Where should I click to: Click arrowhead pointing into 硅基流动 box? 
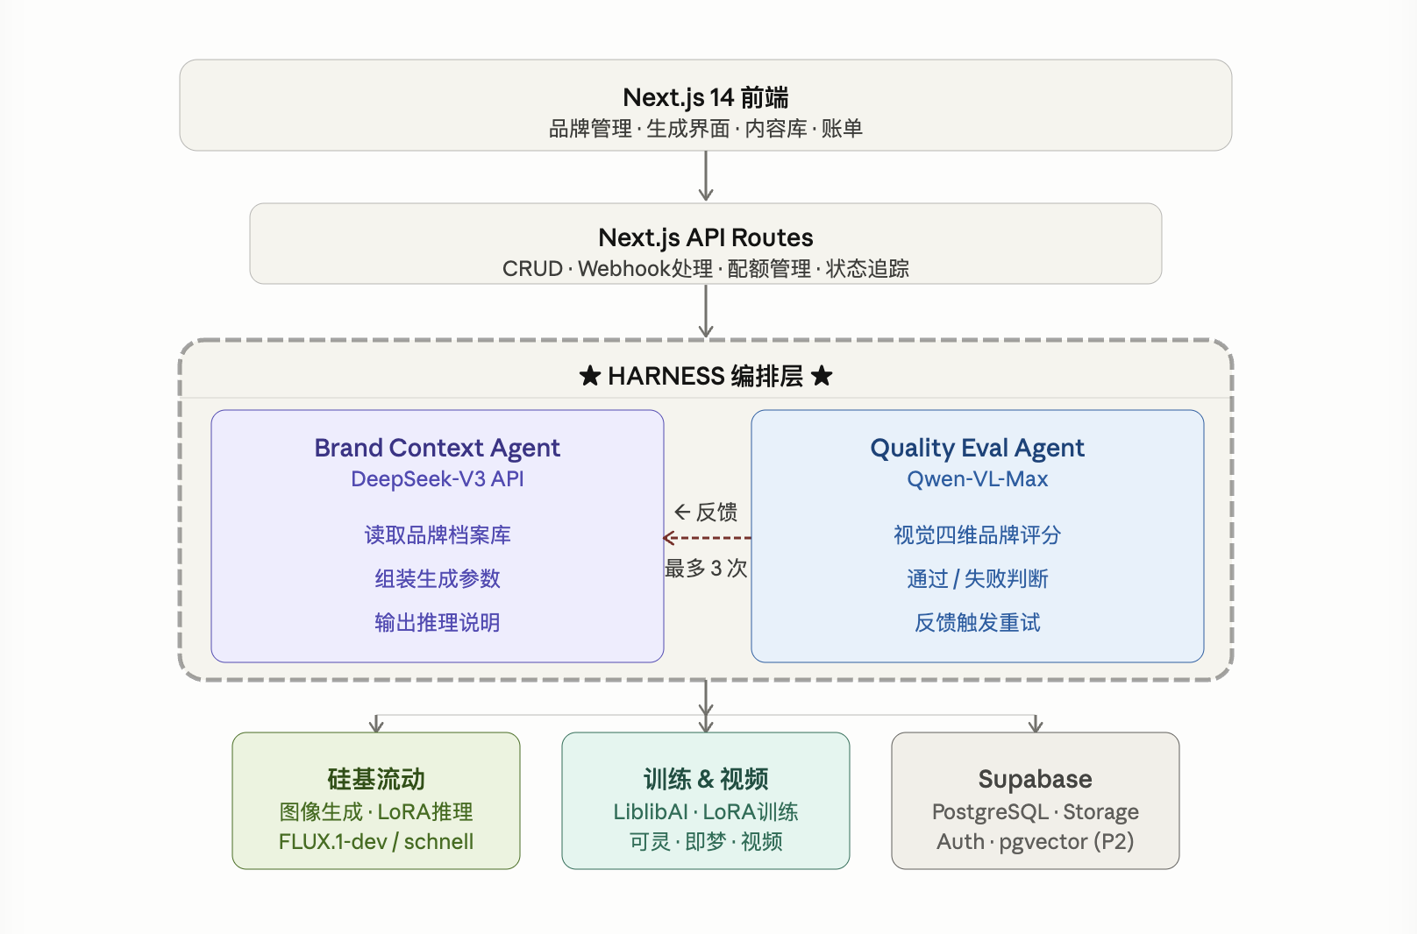point(376,725)
